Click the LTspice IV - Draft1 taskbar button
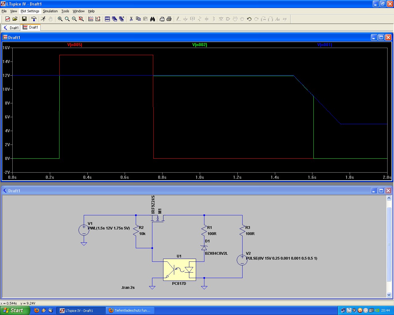This screenshot has height=315, width=394. [81, 310]
